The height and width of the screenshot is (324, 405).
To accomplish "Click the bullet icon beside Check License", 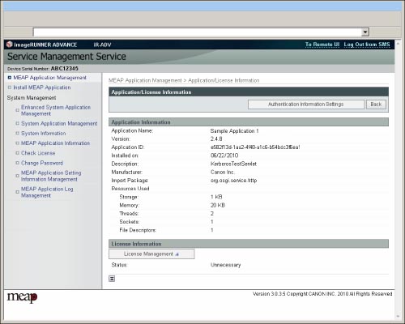I will pos(17,153).
